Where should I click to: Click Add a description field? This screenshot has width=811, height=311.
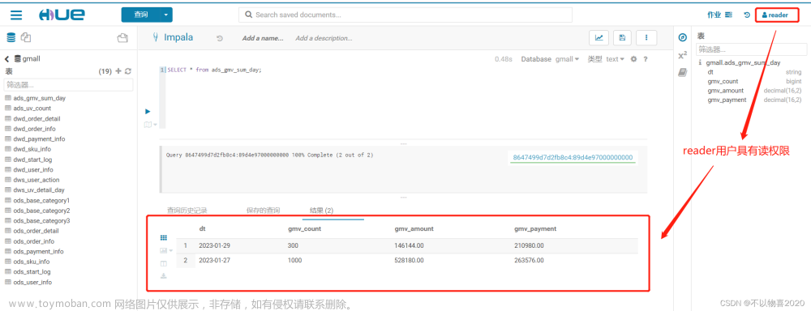(x=324, y=38)
